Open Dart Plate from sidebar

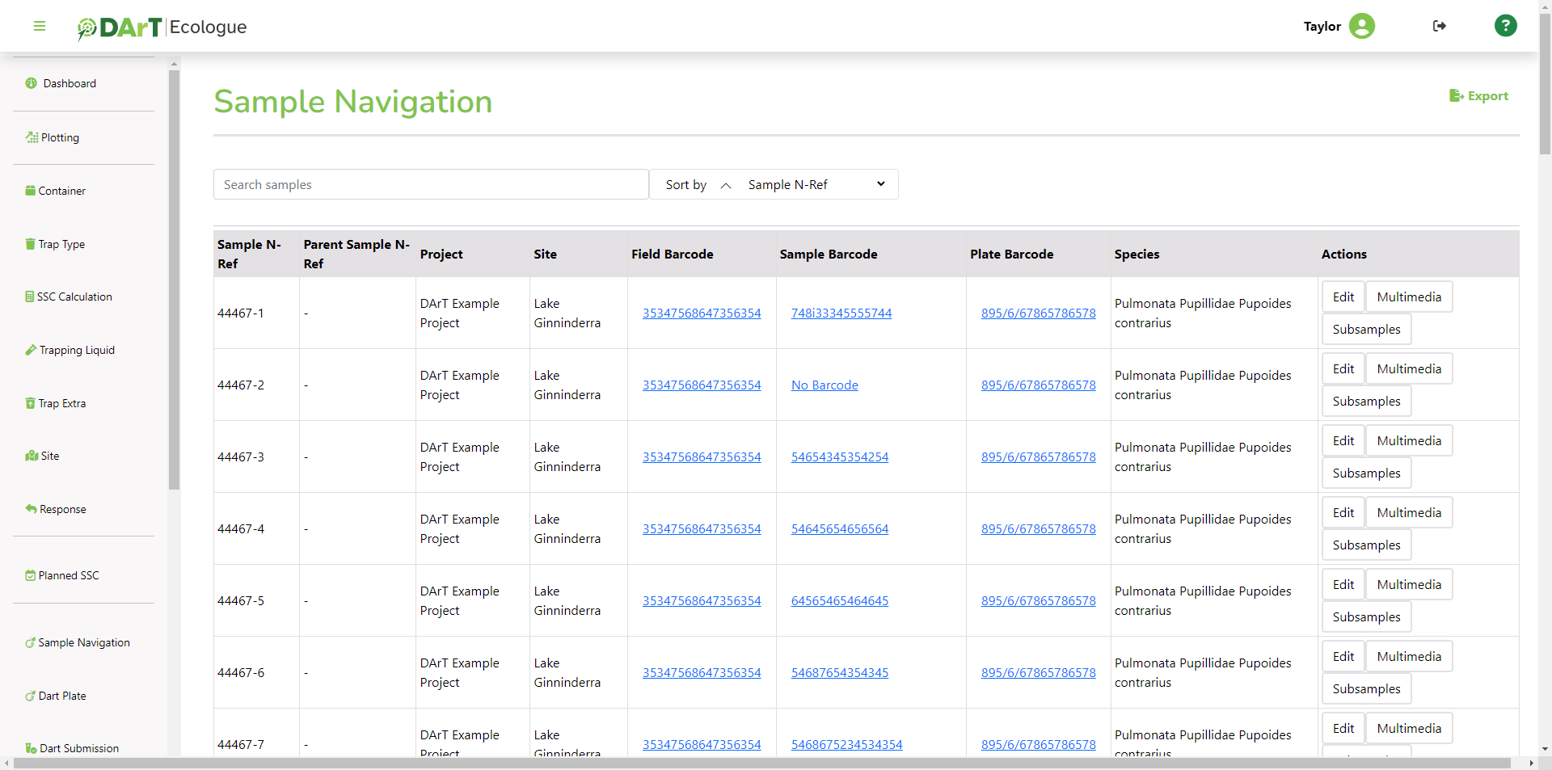(62, 696)
